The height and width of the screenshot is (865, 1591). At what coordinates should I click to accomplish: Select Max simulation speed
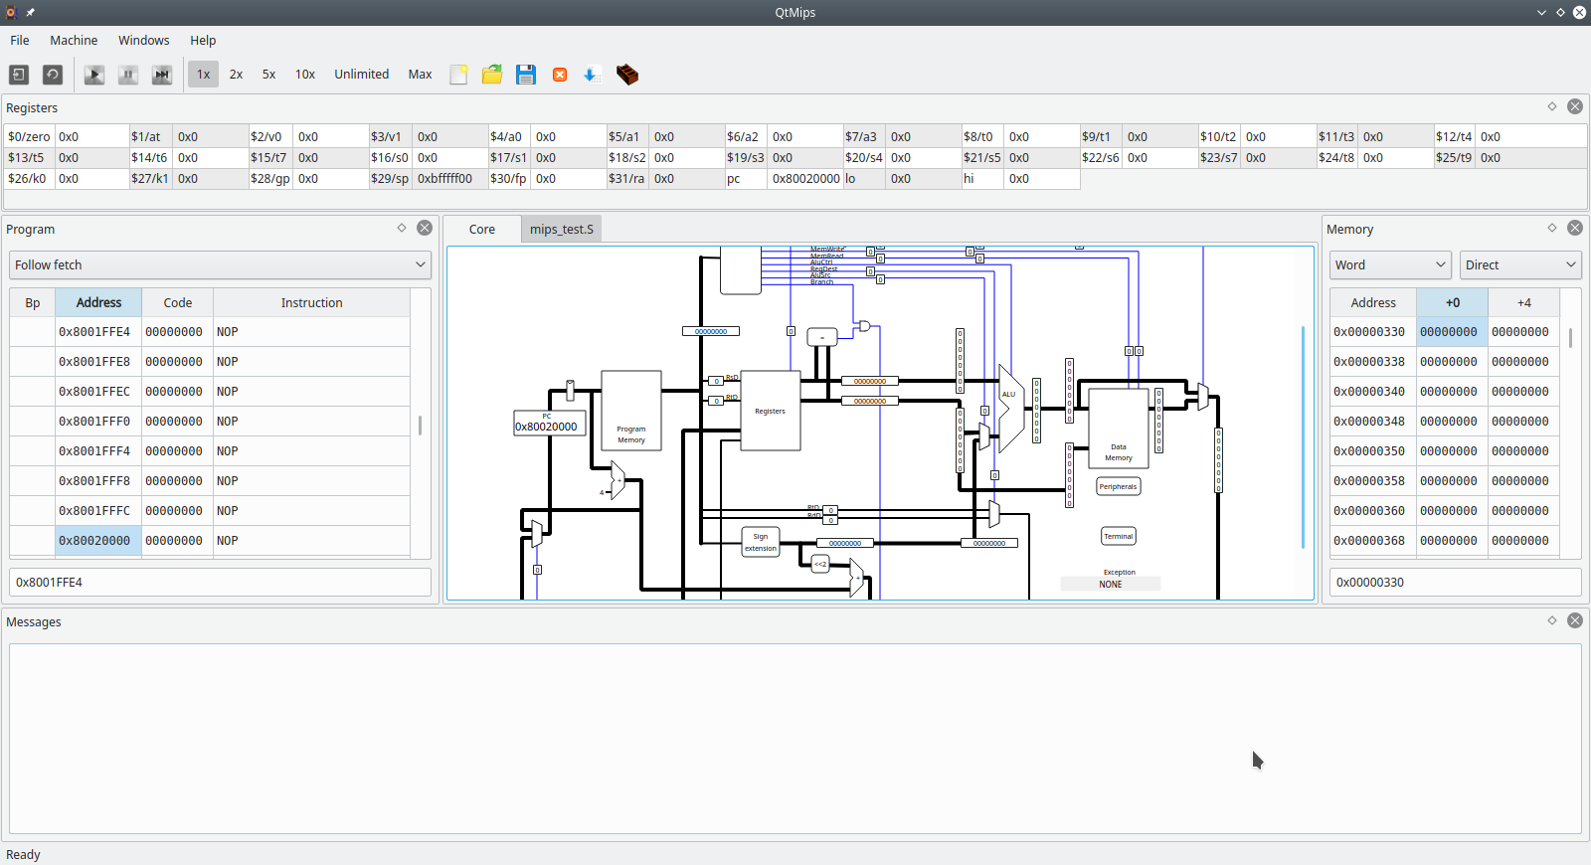(x=420, y=75)
